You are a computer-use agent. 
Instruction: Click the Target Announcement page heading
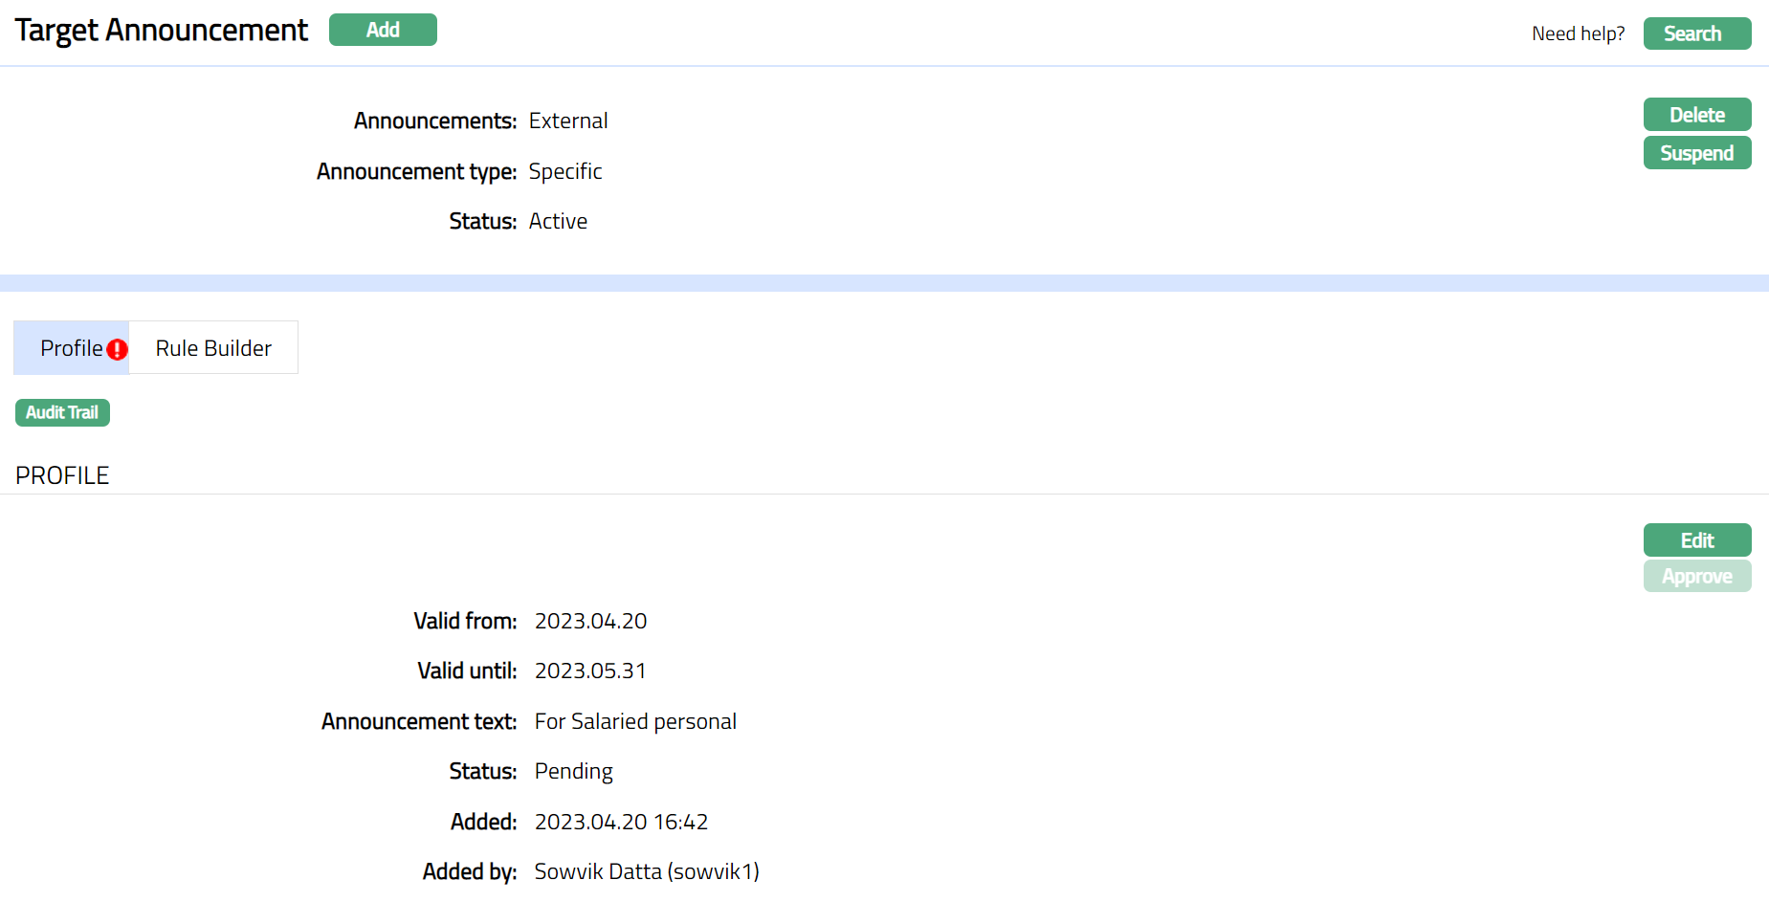[x=161, y=31]
